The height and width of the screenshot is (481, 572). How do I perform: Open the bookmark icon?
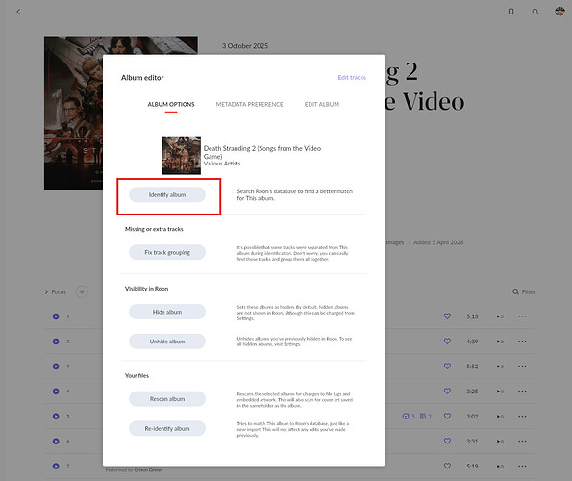click(510, 12)
